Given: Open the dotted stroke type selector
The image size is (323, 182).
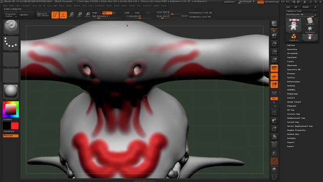Looking at the screenshot, I should [x=11, y=43].
